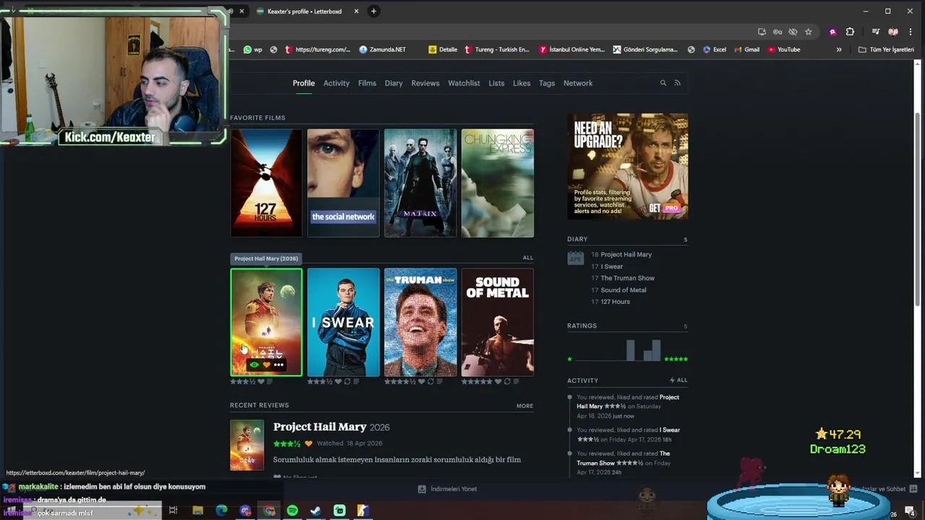Click the install app icon in address bar

762,32
